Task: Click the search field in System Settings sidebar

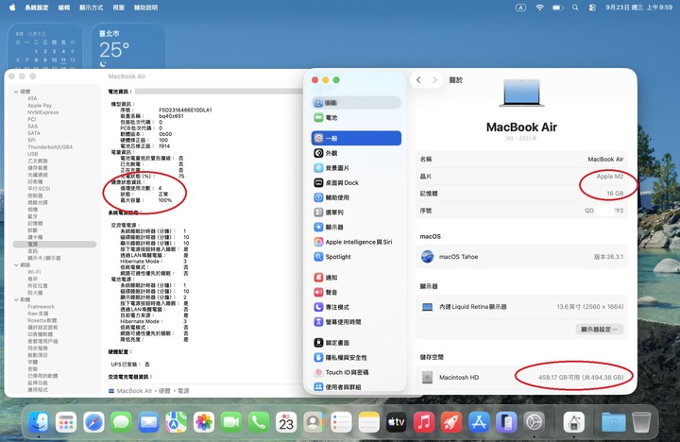Action: (356, 103)
